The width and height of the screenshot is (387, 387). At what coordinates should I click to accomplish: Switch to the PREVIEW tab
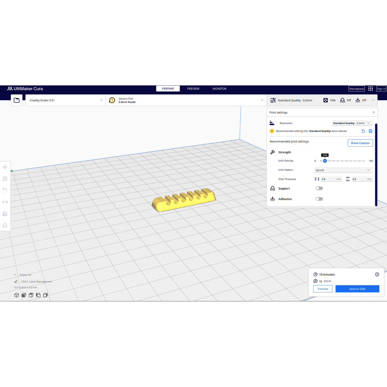[193, 89]
